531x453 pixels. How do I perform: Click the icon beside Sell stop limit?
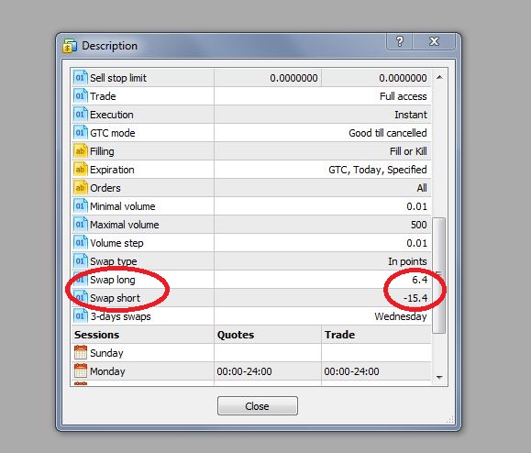point(81,78)
